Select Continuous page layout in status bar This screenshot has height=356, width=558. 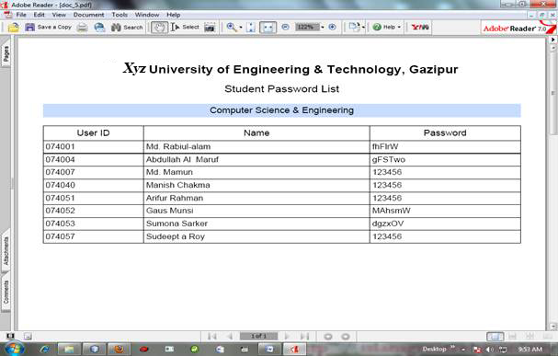[x=512, y=337]
